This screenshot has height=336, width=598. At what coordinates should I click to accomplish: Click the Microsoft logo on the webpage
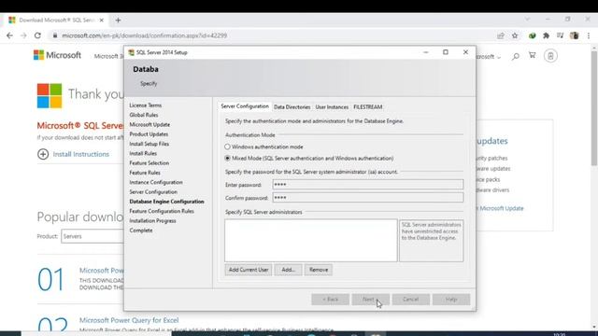[x=57, y=55]
